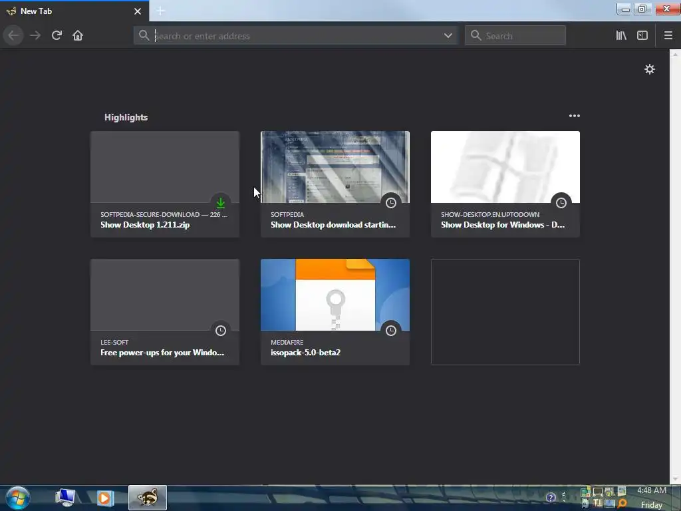Viewport: 681px width, 511px height.
Task: Click the Highlights section heading
Action: (126, 117)
